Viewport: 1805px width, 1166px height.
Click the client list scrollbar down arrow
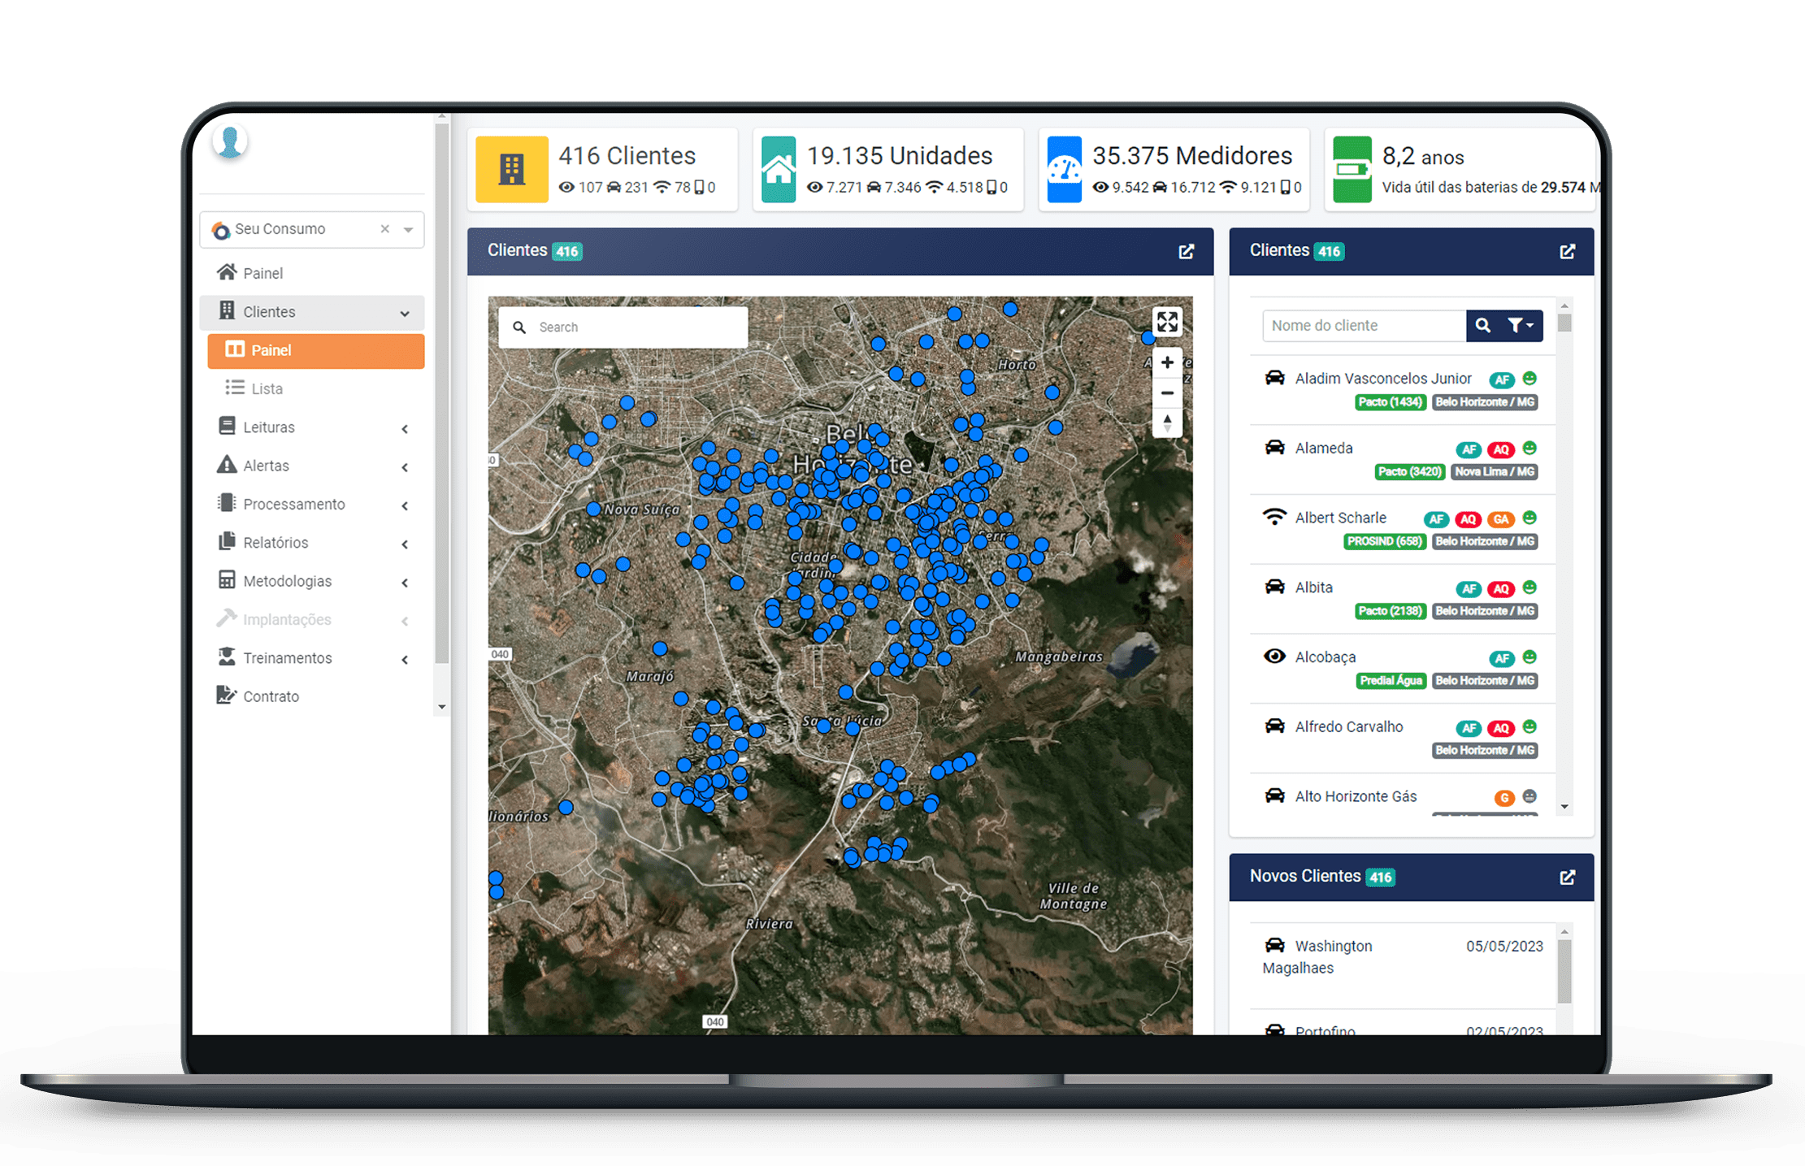coord(1564,808)
